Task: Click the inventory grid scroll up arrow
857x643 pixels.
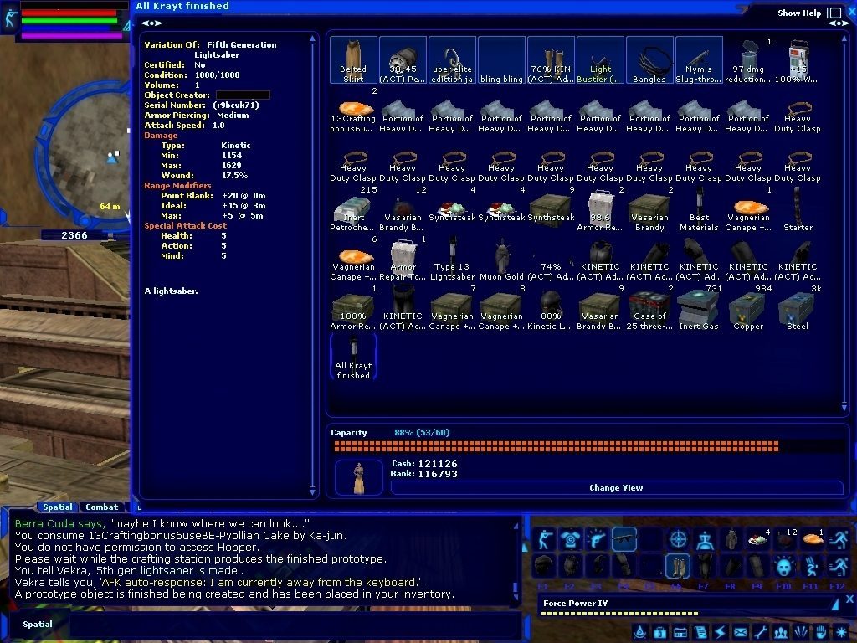Action: point(844,39)
